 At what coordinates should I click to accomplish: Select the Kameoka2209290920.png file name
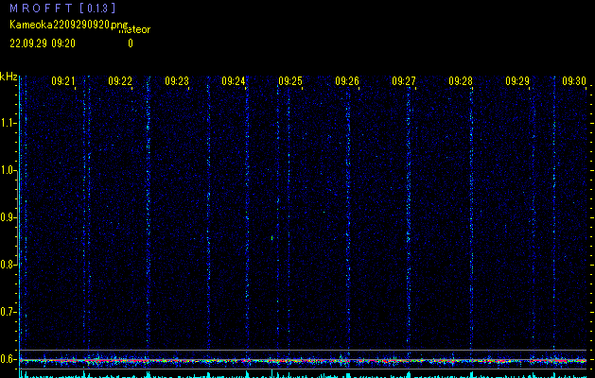(x=69, y=25)
